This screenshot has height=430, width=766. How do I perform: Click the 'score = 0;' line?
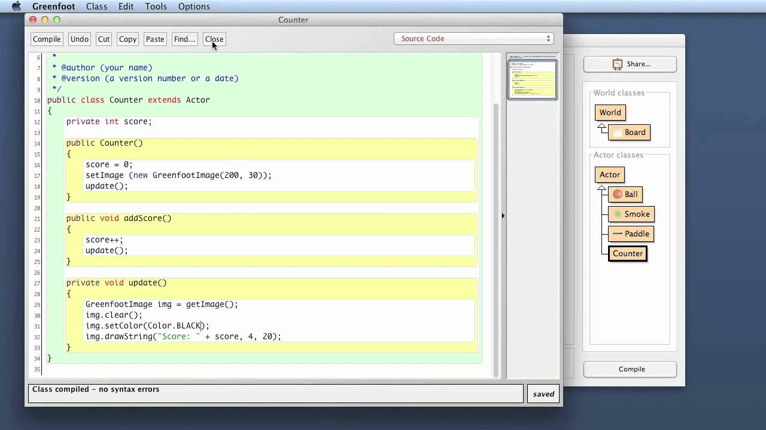pos(109,164)
